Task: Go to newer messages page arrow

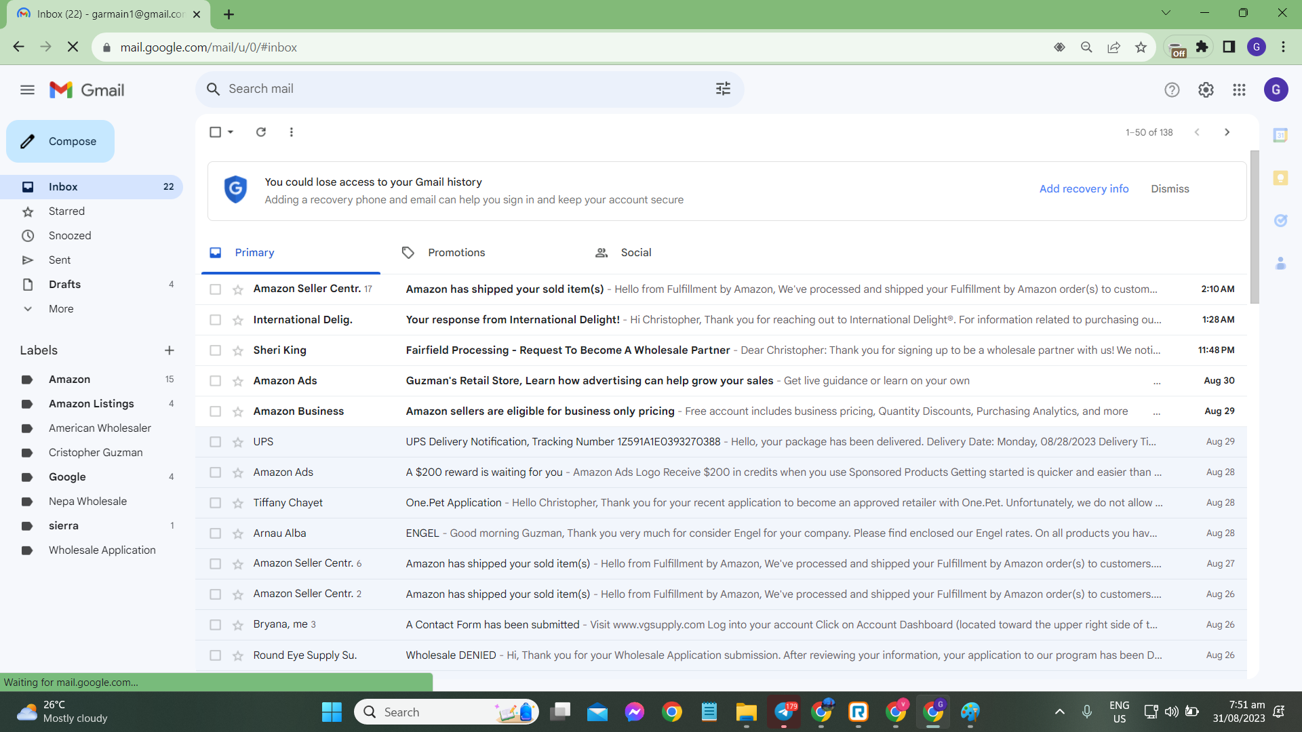Action: (1197, 132)
